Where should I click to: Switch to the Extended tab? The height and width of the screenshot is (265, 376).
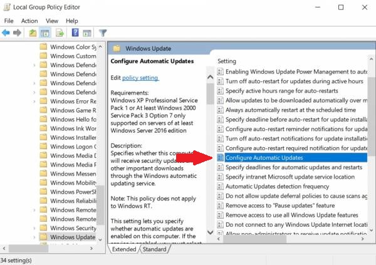[124, 249]
